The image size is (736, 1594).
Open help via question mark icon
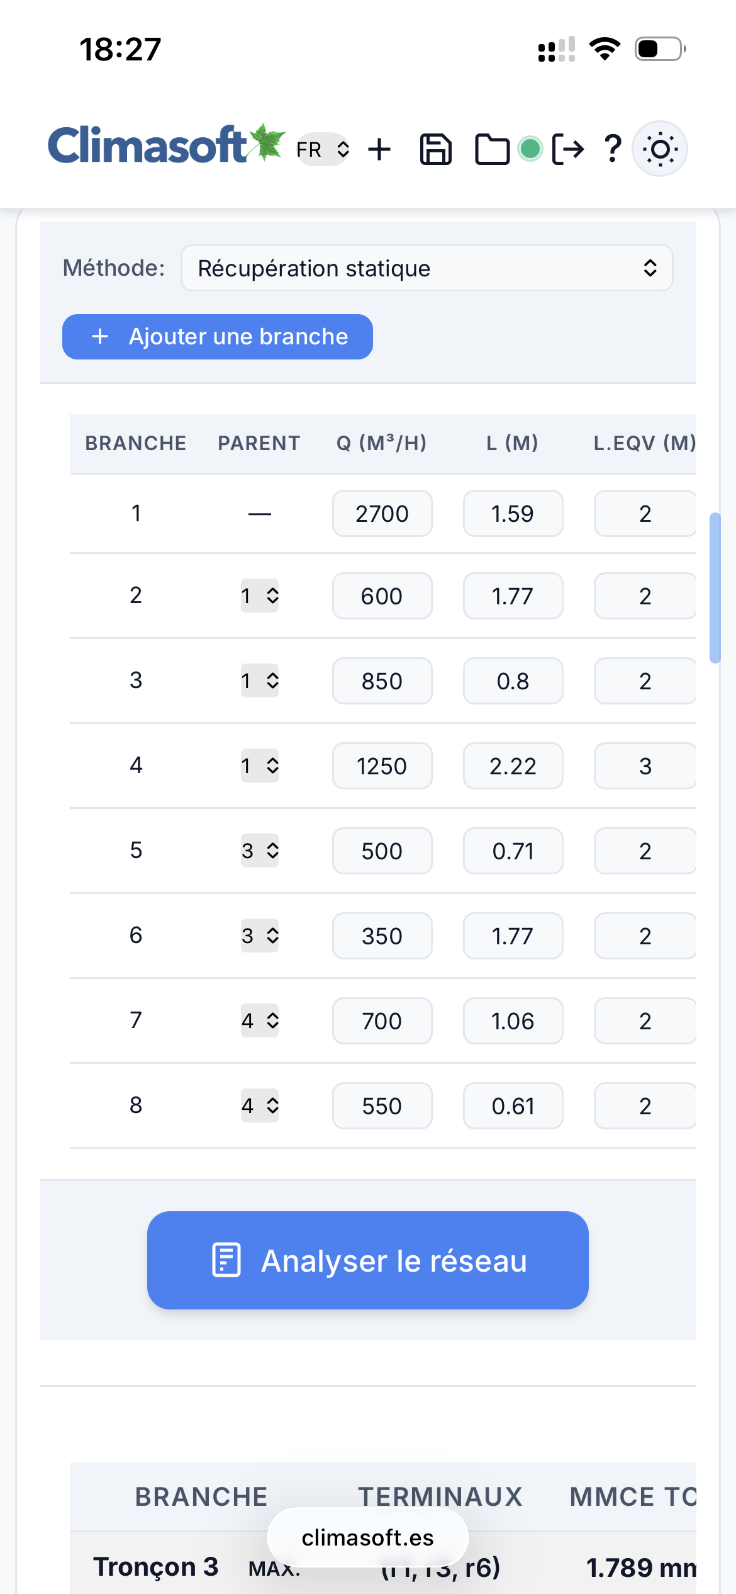click(x=612, y=150)
